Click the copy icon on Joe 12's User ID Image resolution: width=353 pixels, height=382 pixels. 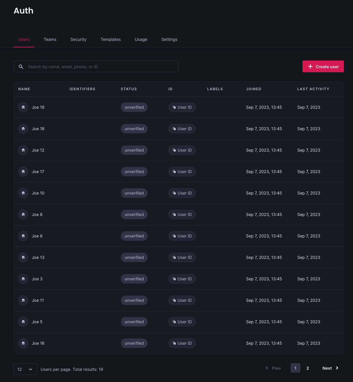[174, 150]
